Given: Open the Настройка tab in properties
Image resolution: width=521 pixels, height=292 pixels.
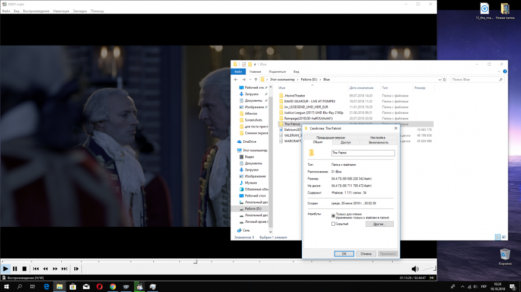Looking at the screenshot, I should click(378, 137).
